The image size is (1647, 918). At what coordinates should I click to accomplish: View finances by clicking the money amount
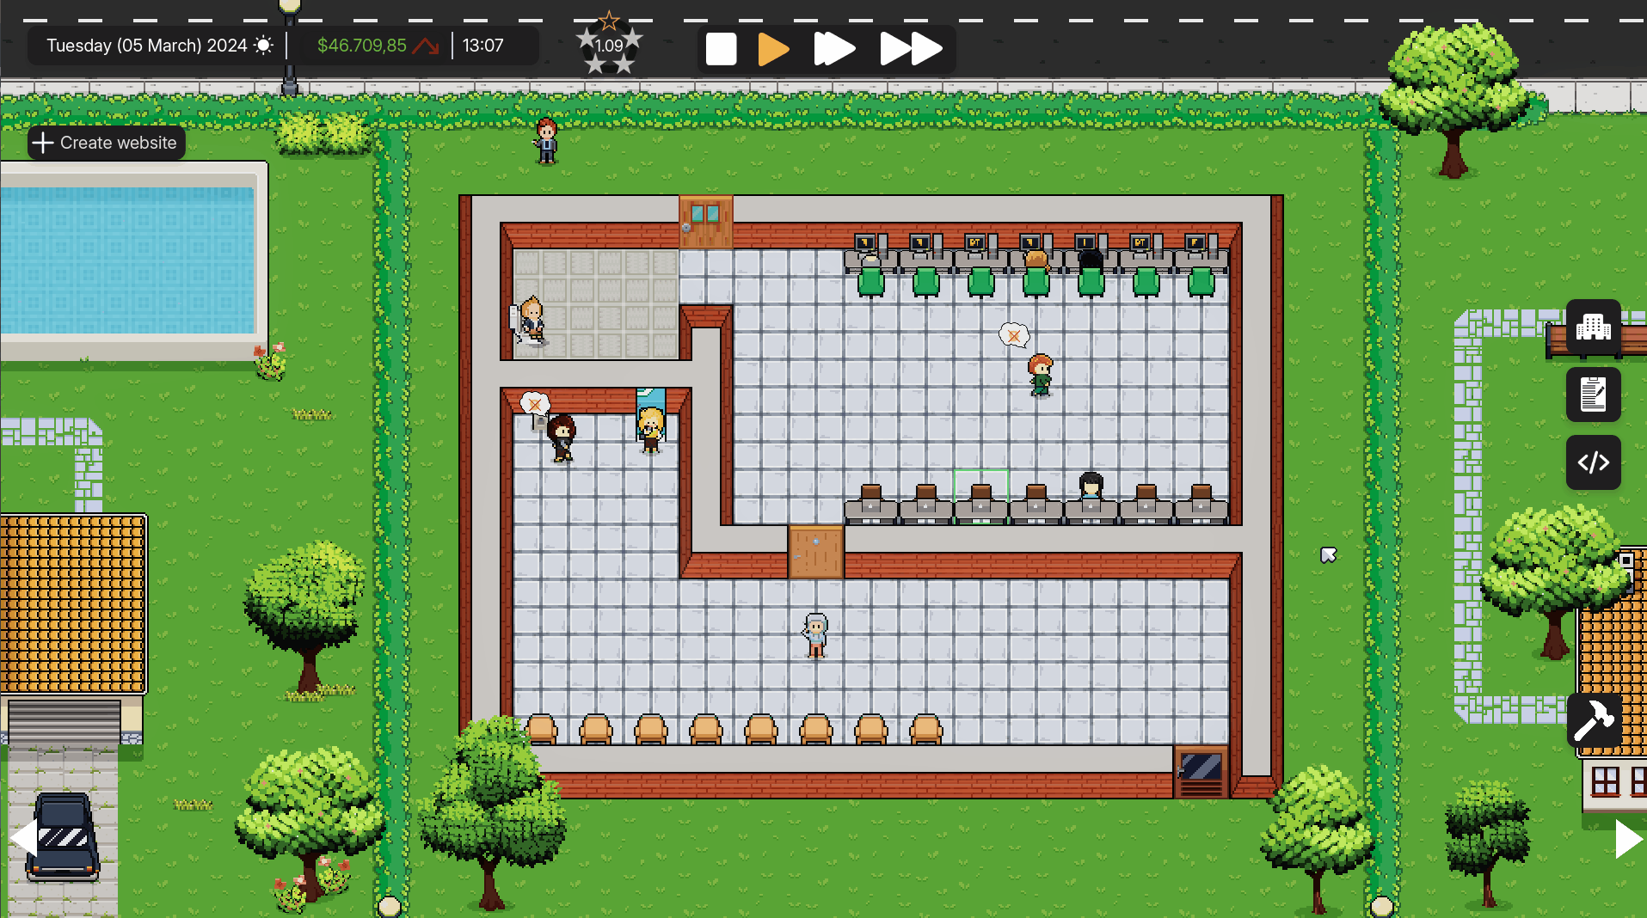coord(361,46)
